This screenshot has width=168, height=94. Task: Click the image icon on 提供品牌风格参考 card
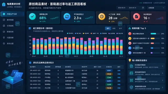(x=131, y=73)
